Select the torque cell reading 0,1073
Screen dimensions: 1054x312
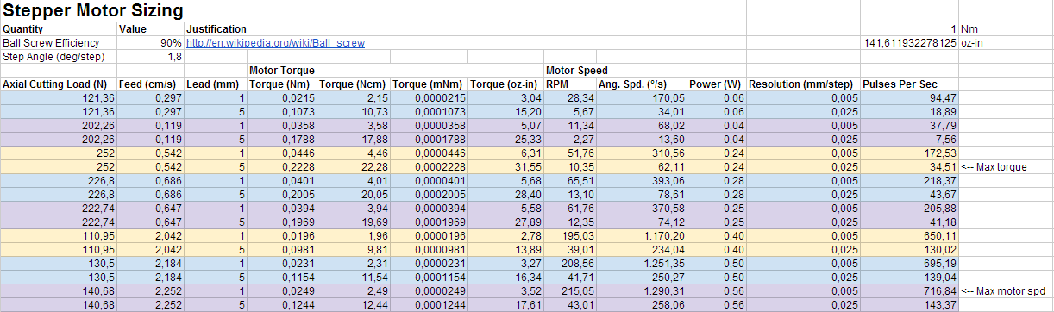point(281,111)
